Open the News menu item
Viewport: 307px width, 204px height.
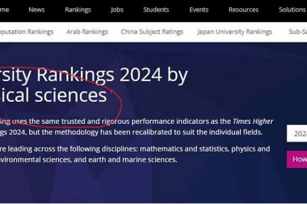[x=36, y=10]
